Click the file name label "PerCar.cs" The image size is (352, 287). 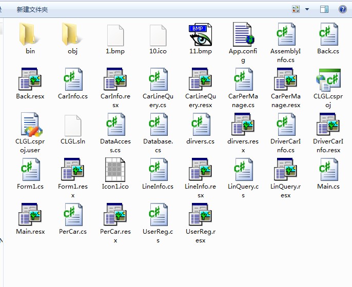(x=73, y=232)
